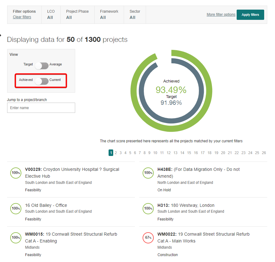
Task: Go to results page 20
Action: click(223, 153)
